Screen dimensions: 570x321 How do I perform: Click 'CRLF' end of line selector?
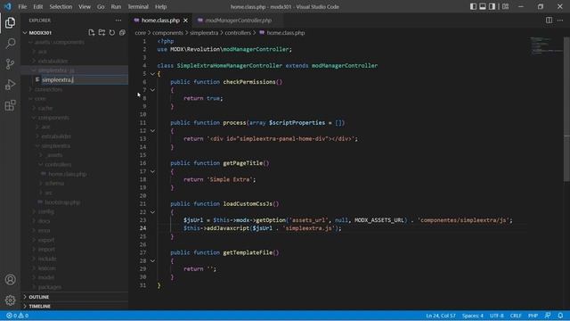point(516,316)
